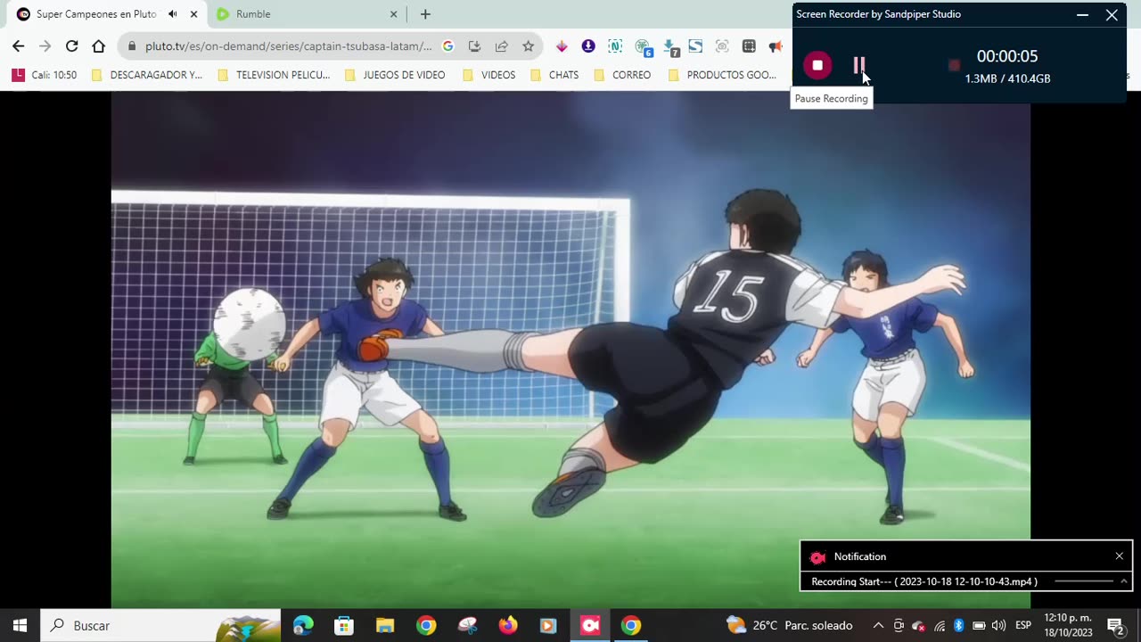The image size is (1141, 642).
Task: Open first Chrome icon in taskbar
Action: 426,625
